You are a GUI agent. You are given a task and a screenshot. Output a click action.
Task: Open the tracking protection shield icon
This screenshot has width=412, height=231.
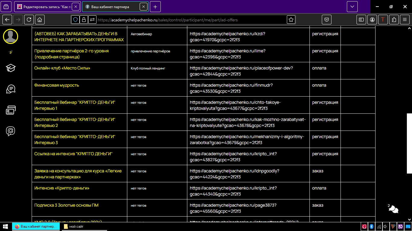pyautogui.click(x=75, y=20)
